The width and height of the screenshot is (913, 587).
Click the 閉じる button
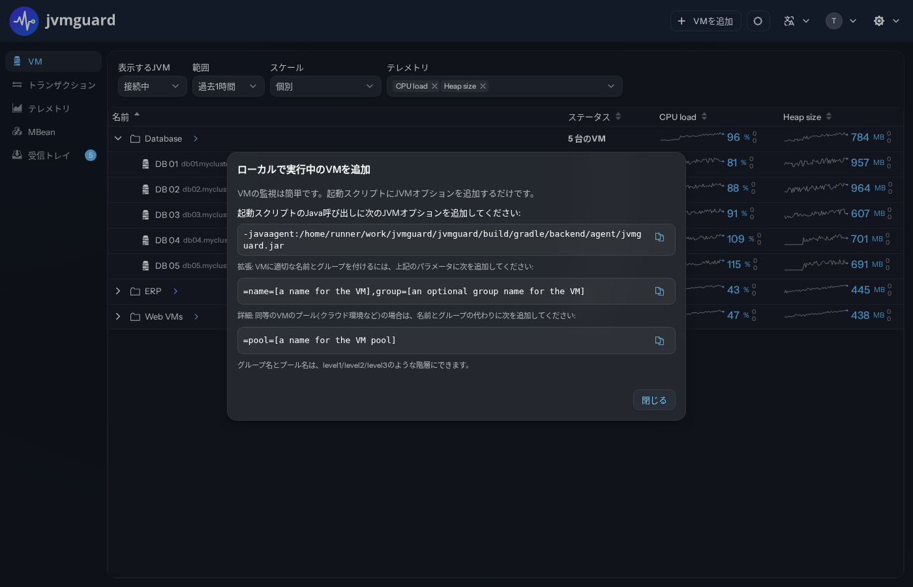click(654, 400)
